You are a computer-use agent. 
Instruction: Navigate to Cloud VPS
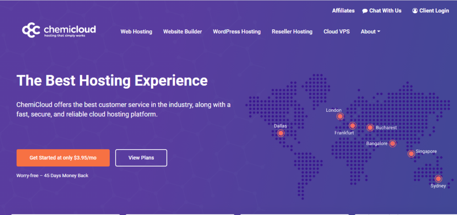[337, 31]
